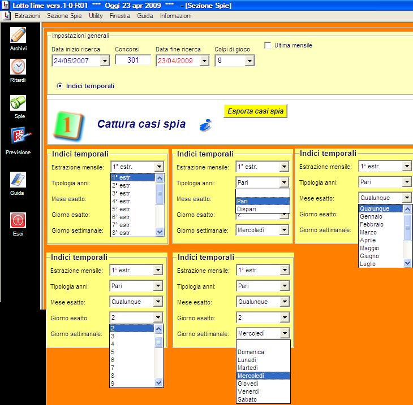Click up arrow of Giorno esatto list scrollbar

click(158, 329)
